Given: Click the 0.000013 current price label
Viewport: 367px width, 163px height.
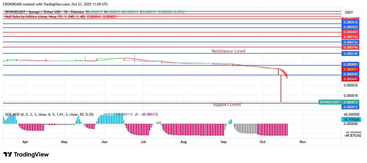Looking at the screenshot, I should coord(351,102).
